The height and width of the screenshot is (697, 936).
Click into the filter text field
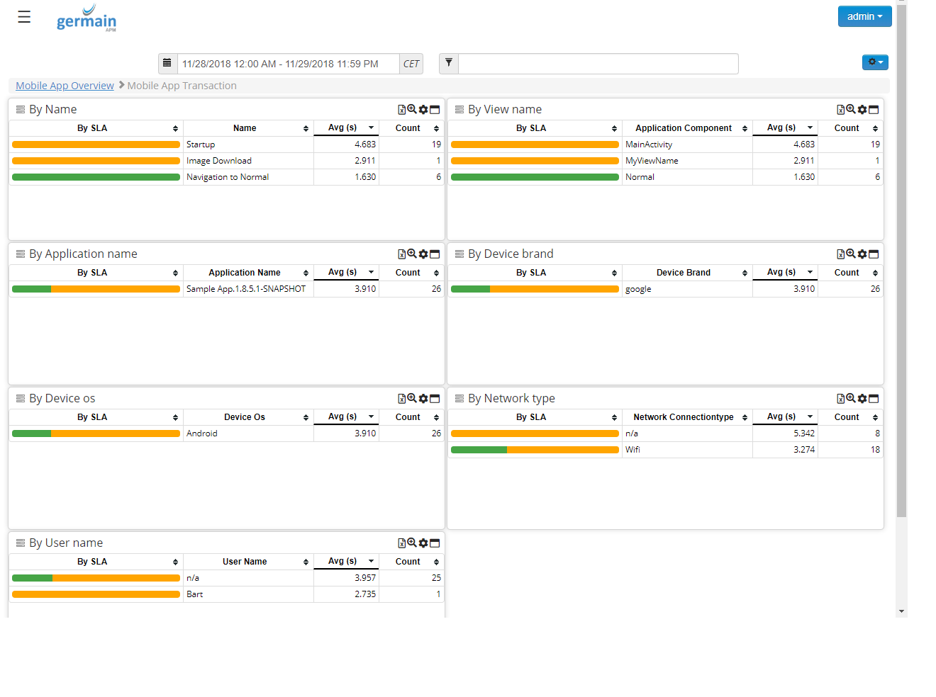click(x=598, y=64)
